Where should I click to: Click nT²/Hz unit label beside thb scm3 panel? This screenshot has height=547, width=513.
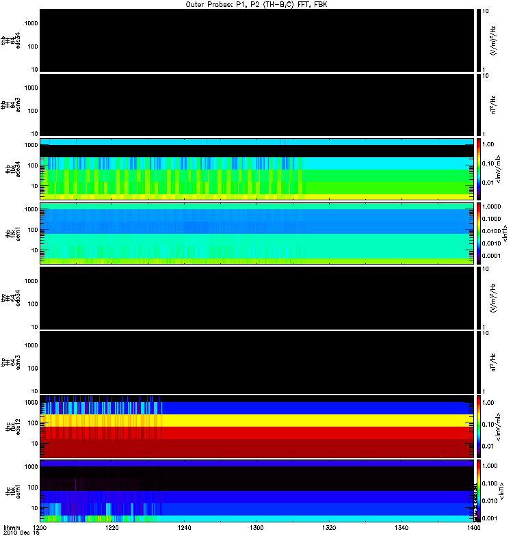[493, 105]
